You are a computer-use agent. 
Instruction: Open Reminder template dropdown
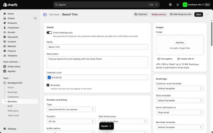coord(180,127)
